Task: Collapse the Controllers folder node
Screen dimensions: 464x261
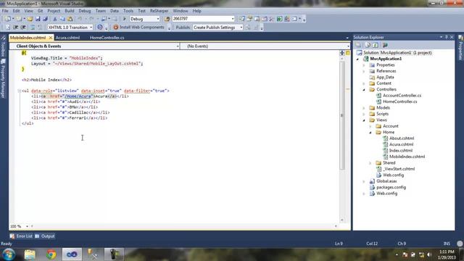Action: coord(364,89)
